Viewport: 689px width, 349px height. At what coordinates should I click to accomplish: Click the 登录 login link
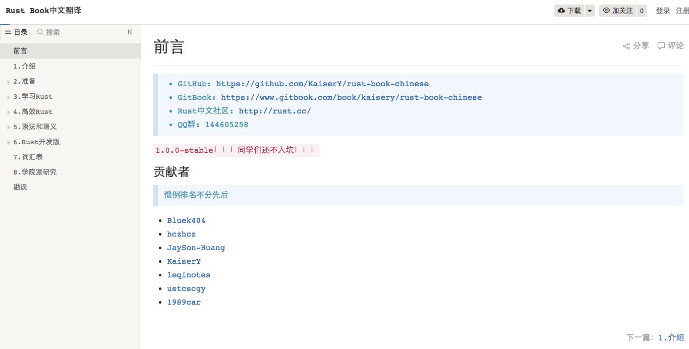[x=663, y=11]
